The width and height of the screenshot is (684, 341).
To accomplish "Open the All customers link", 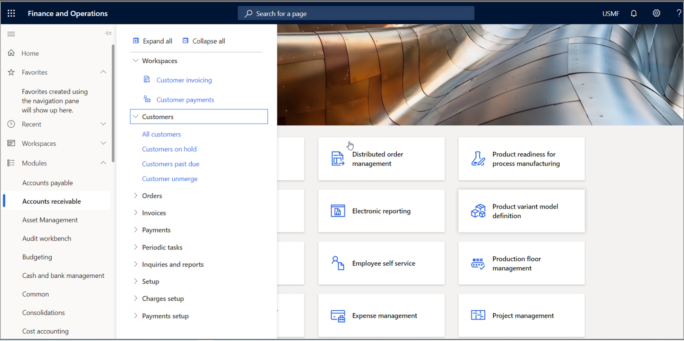I will coord(162,134).
